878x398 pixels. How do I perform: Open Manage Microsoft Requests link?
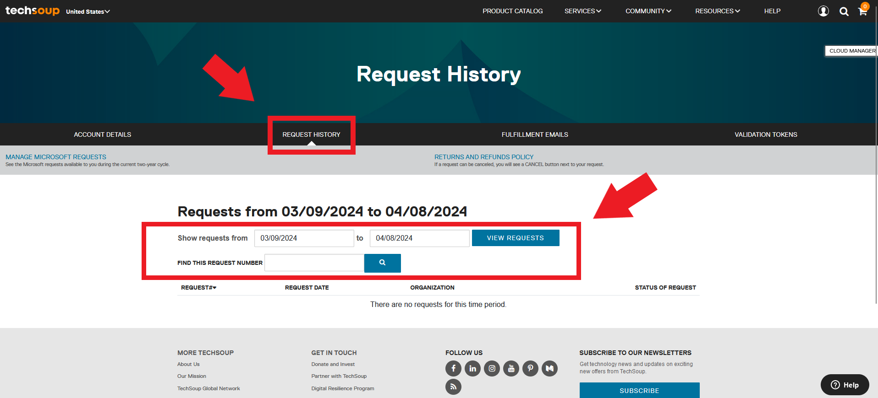click(56, 157)
